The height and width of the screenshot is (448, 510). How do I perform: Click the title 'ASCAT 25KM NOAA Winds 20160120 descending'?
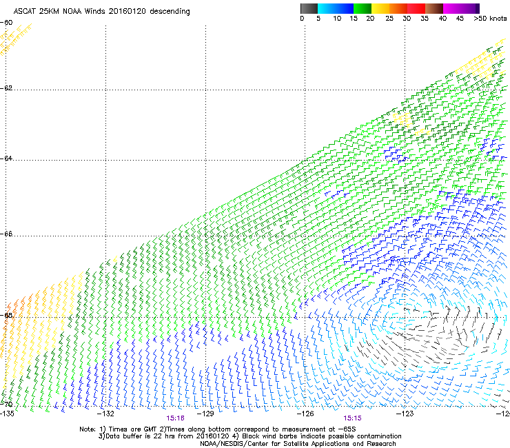click(101, 12)
